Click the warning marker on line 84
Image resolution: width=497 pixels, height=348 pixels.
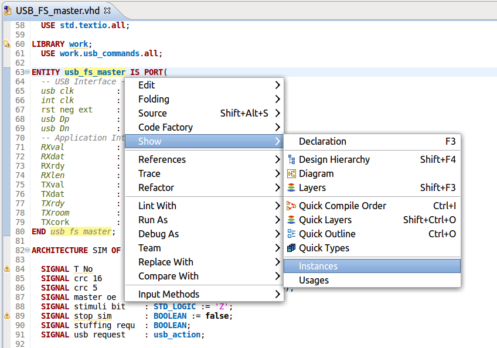click(6, 269)
